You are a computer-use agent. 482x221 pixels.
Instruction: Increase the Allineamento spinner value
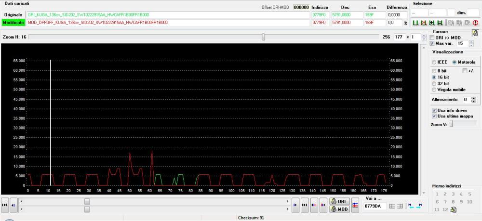[x=473, y=98]
